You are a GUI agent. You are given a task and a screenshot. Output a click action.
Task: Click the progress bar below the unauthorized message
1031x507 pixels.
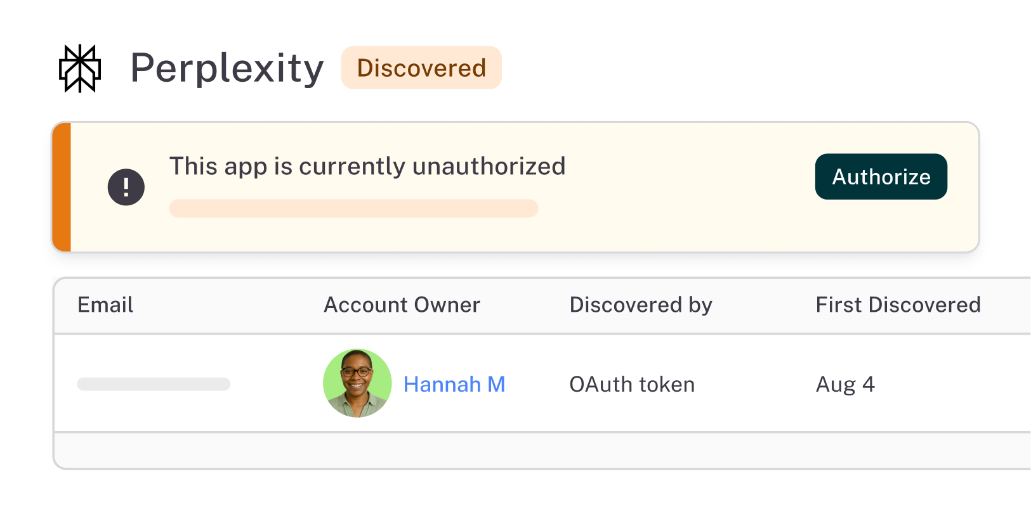click(x=353, y=209)
